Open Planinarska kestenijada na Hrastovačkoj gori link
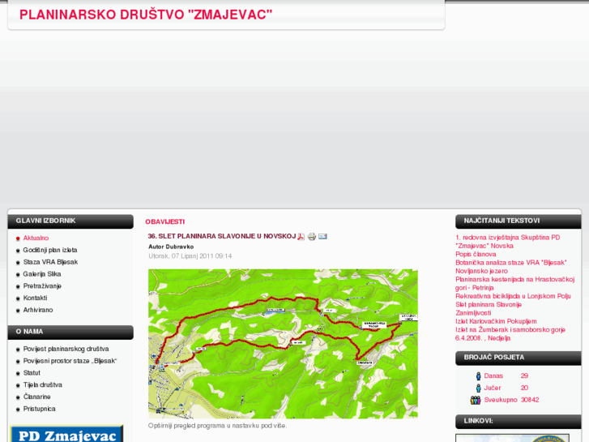Viewport: 589px width, 442px height. click(514, 284)
